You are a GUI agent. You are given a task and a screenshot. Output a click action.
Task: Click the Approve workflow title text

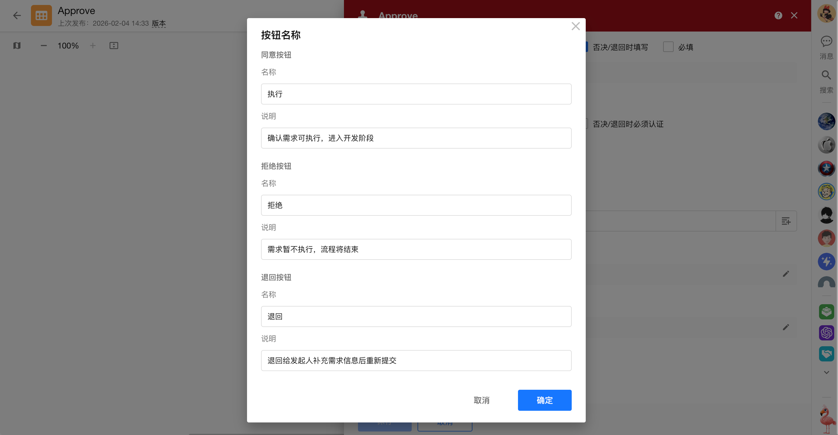pyautogui.click(x=77, y=11)
